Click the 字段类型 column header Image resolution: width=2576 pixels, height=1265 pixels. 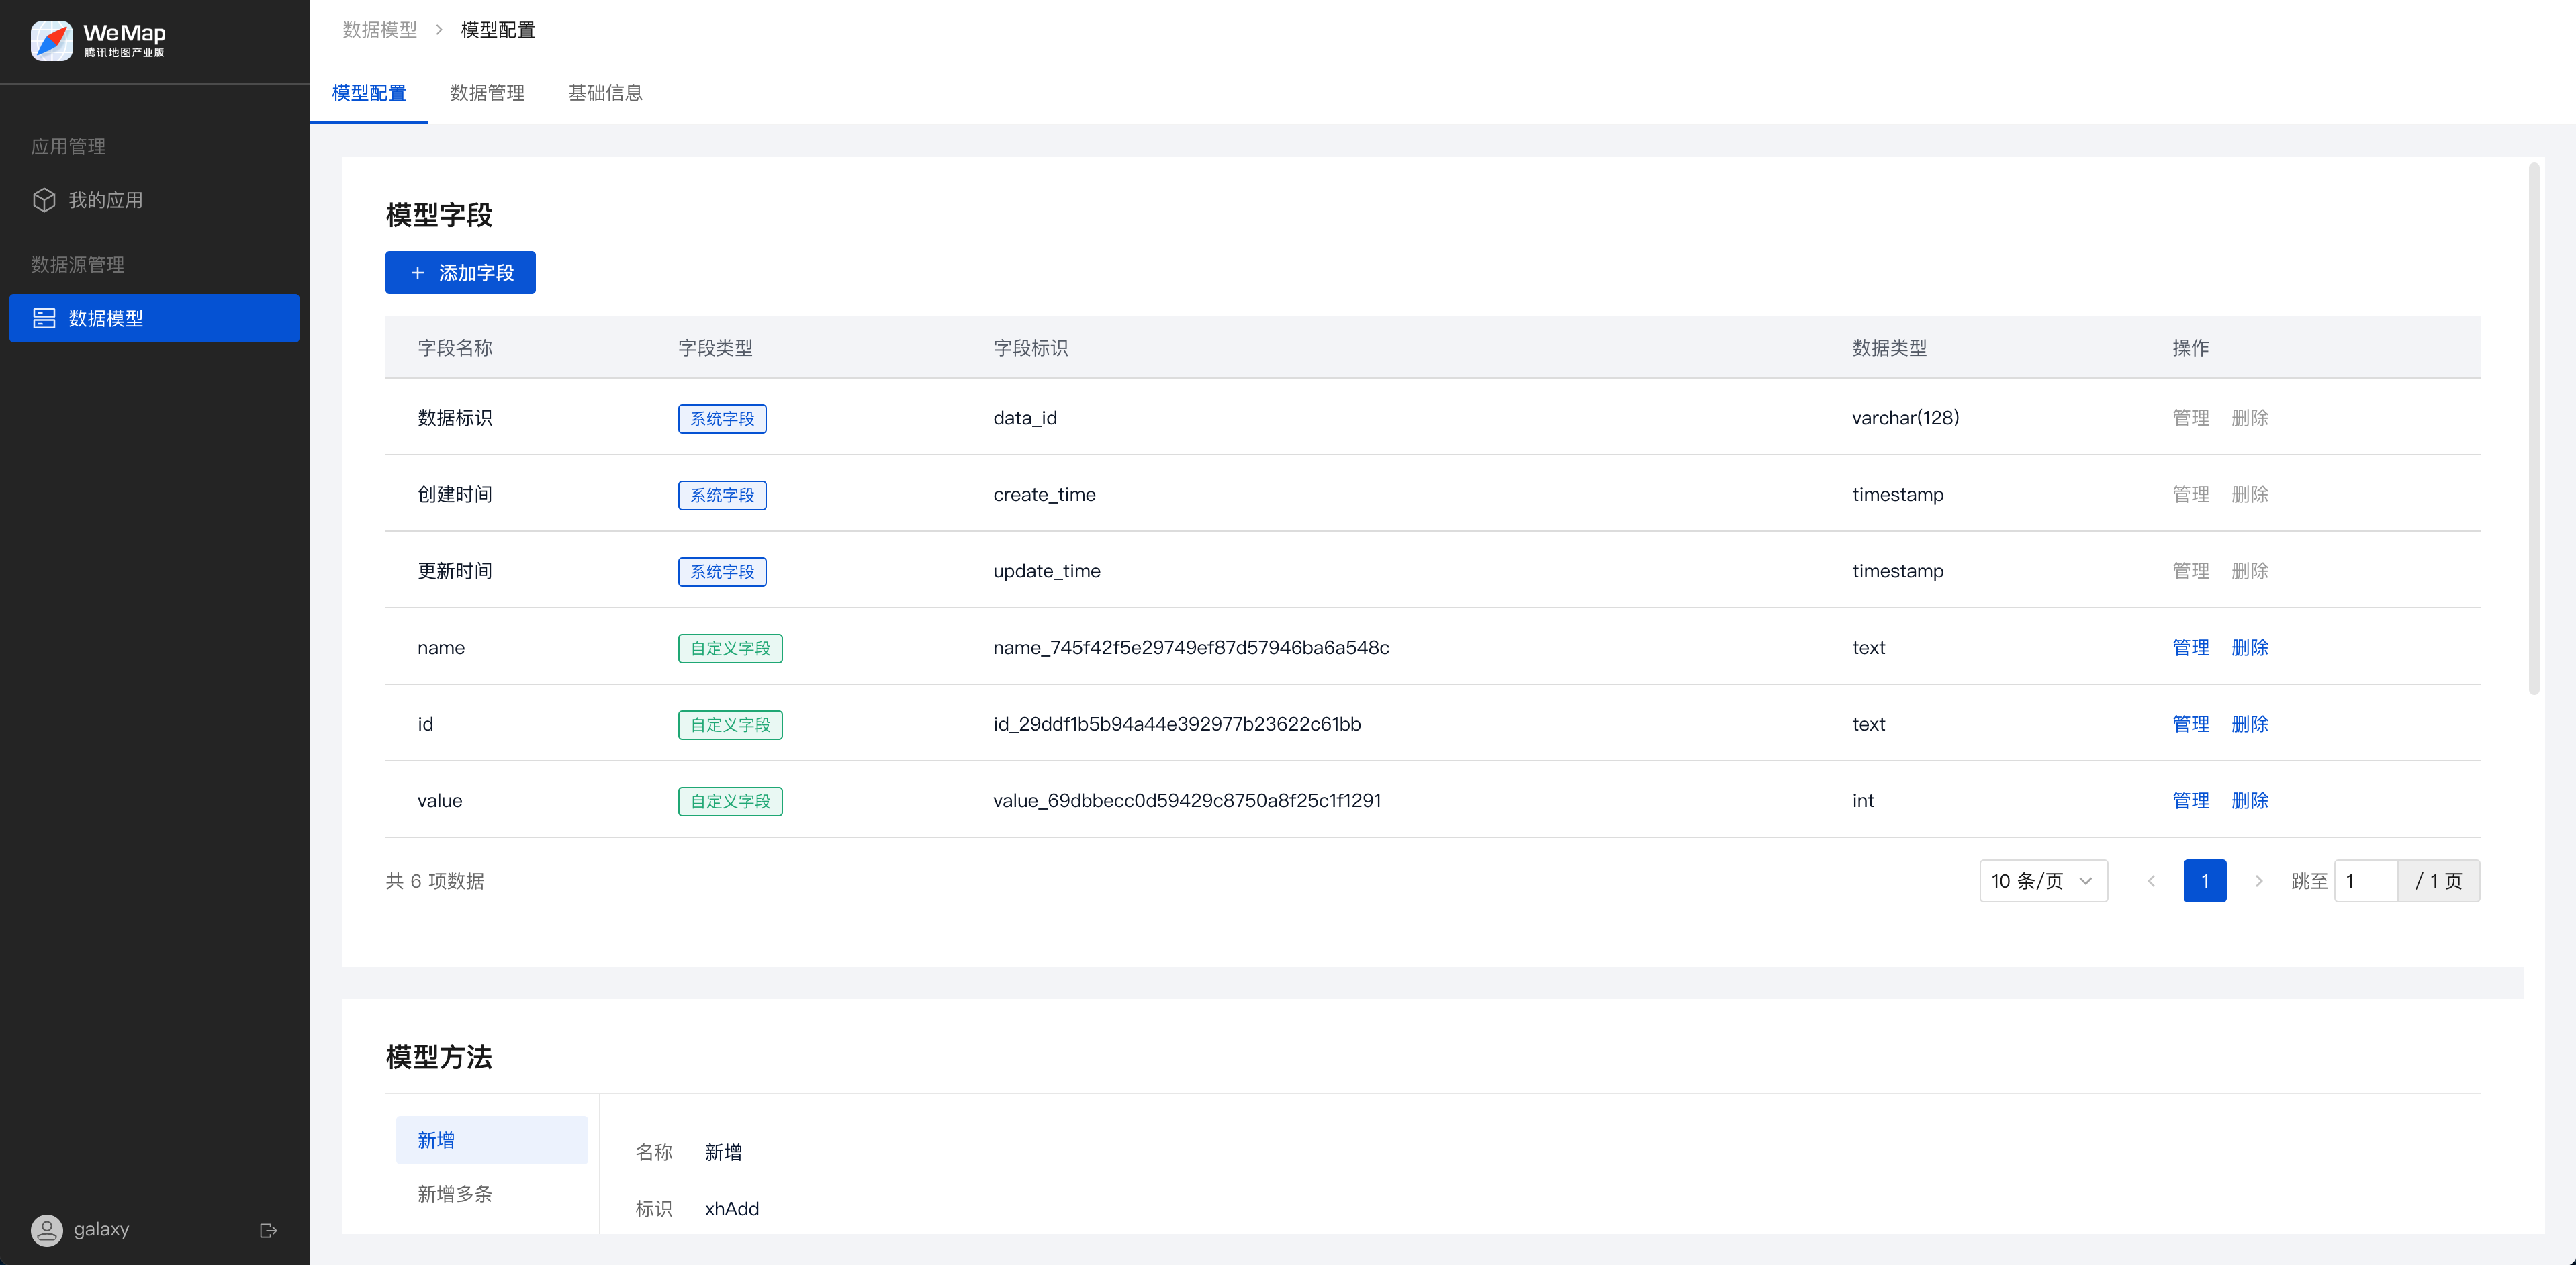coord(715,348)
